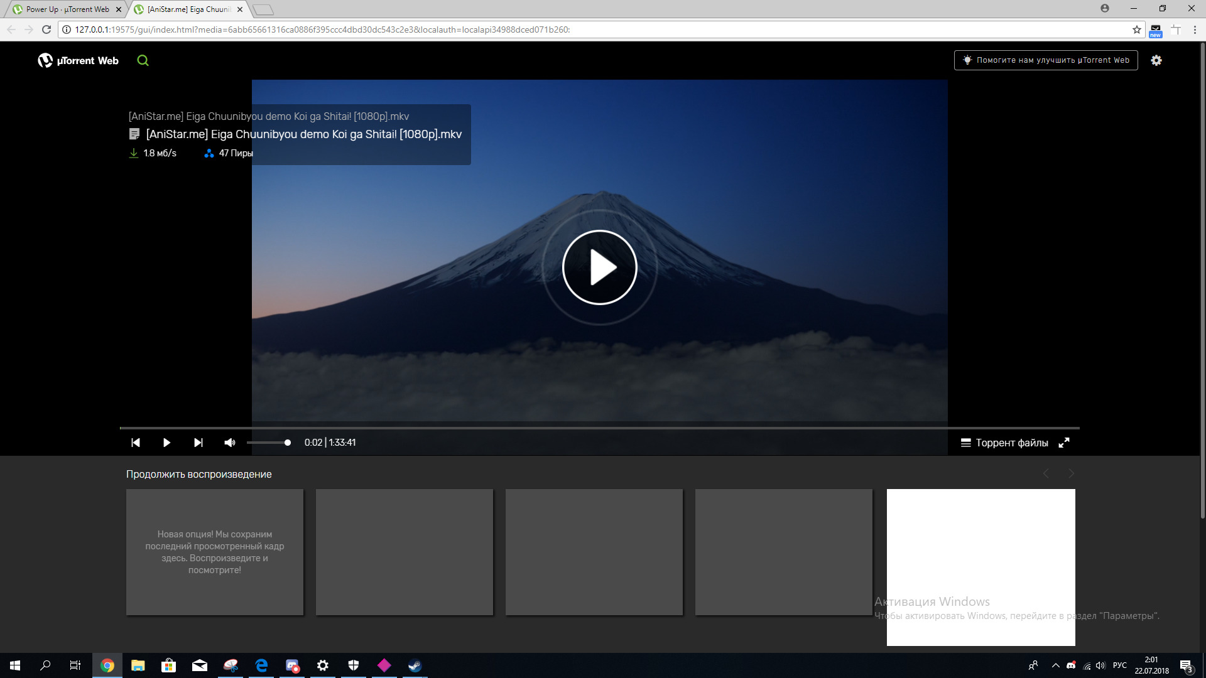This screenshot has width=1206, height=678.
Task: Open settings gear in µTorrent header
Action: (x=1156, y=60)
